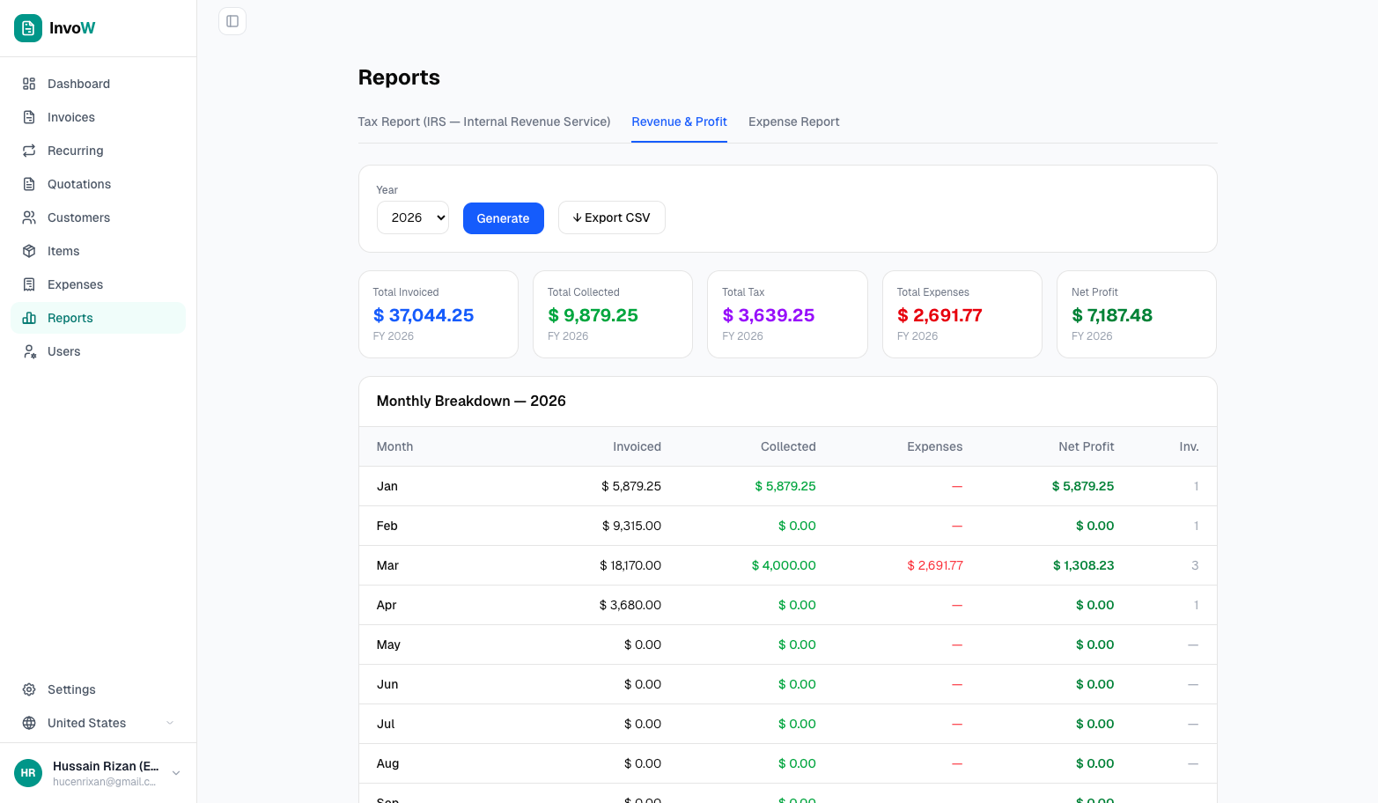The height and width of the screenshot is (803, 1378).
Task: Click the Total Tax $ 3,639.25 card
Action: click(788, 314)
